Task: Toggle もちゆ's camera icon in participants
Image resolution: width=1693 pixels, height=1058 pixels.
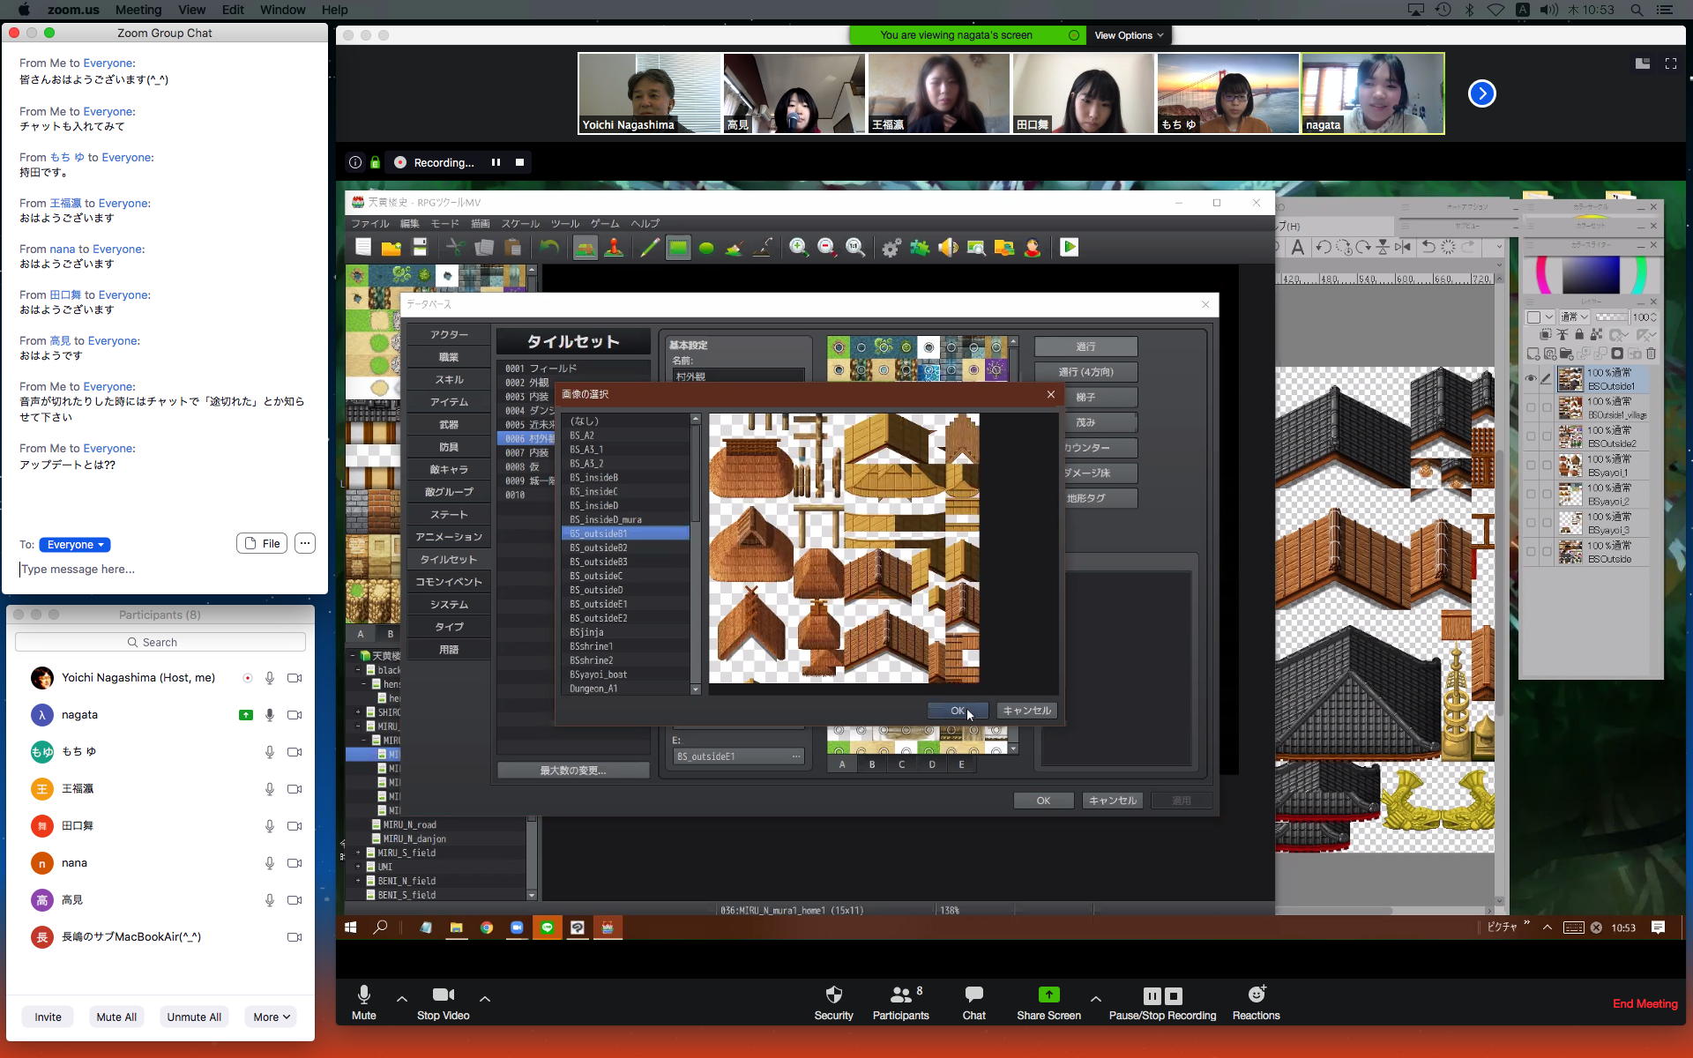Action: click(x=295, y=752)
